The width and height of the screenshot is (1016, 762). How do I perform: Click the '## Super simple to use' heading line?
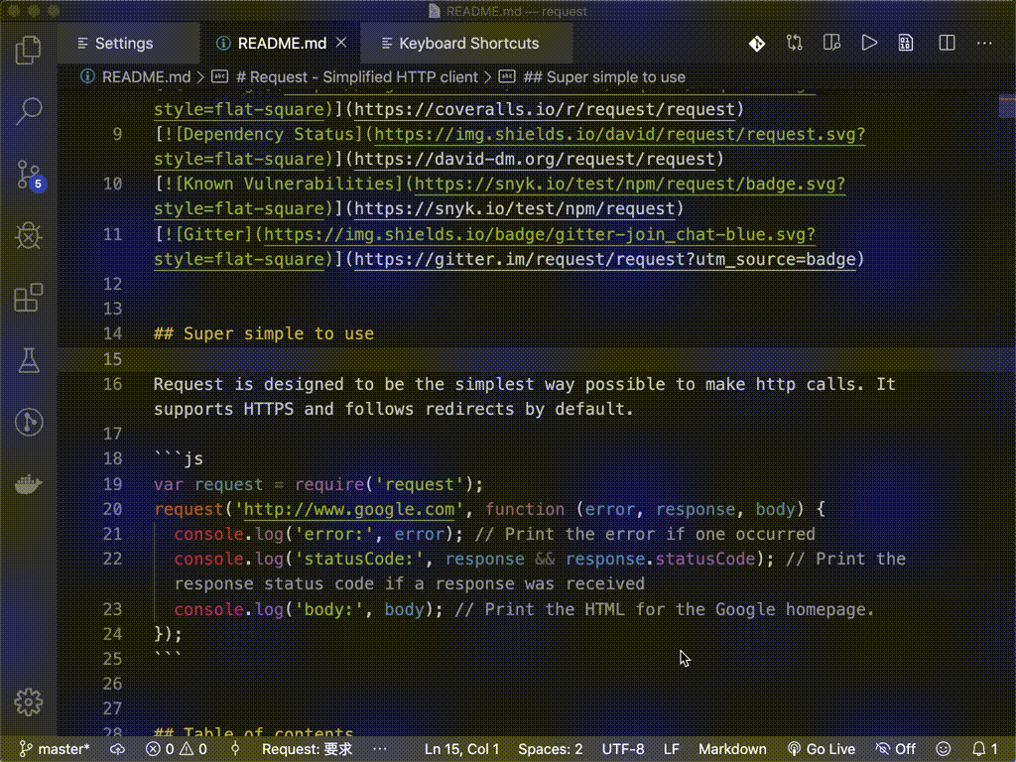(x=264, y=333)
